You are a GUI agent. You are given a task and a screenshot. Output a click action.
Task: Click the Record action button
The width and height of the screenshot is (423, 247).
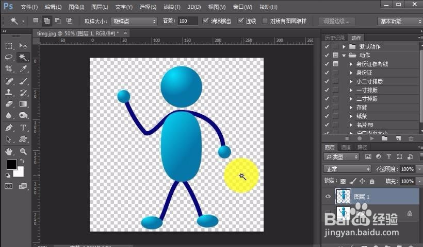point(360,138)
